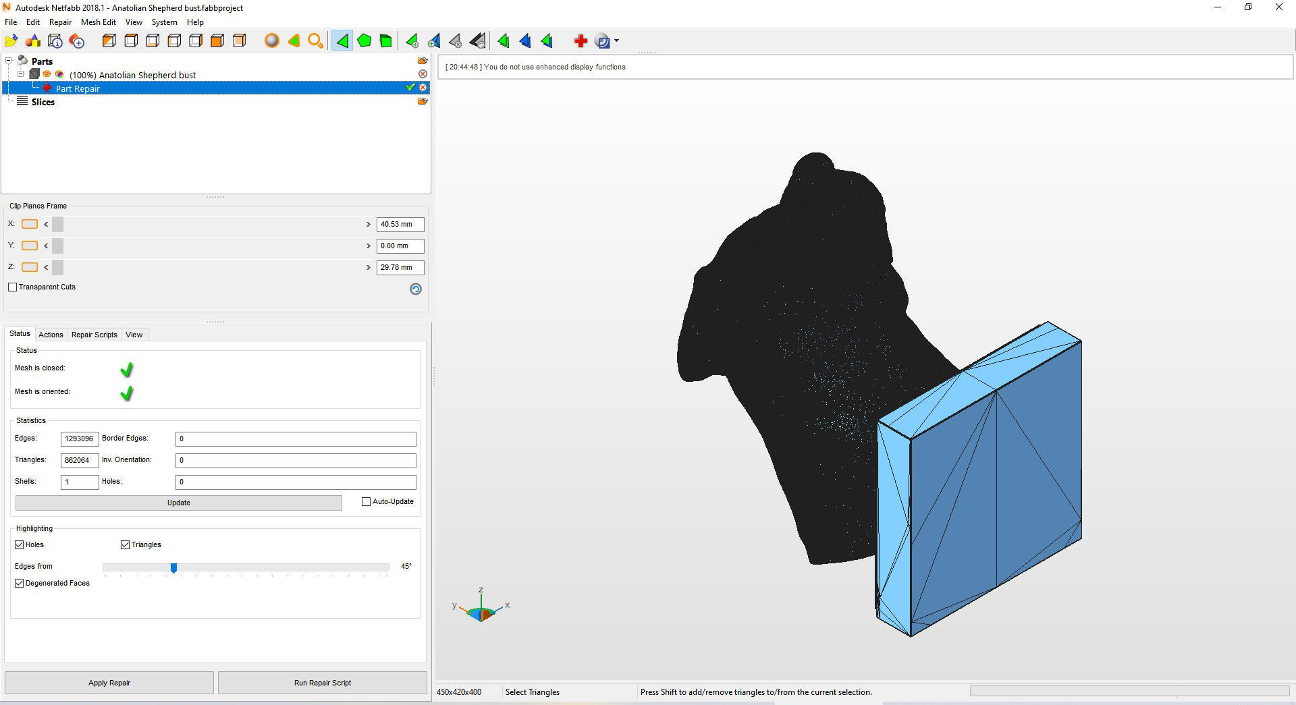This screenshot has height=705, width=1296.
Task: Click the open project folder icon
Action: pyautogui.click(x=11, y=41)
